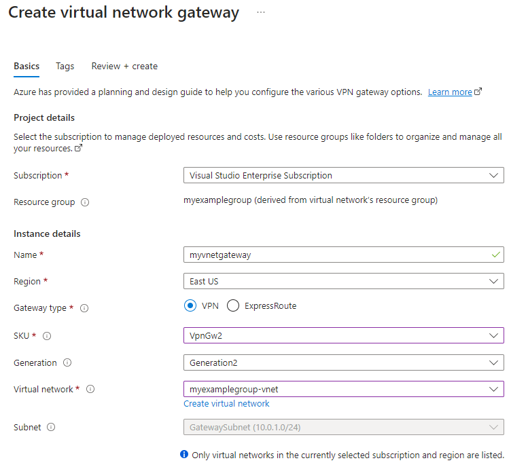The width and height of the screenshot is (511, 467).
Task: Switch to the Tags tab
Action: 65,67
